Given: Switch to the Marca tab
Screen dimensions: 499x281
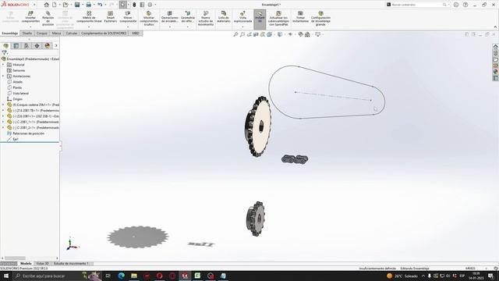Looking at the screenshot, I should (56, 33).
